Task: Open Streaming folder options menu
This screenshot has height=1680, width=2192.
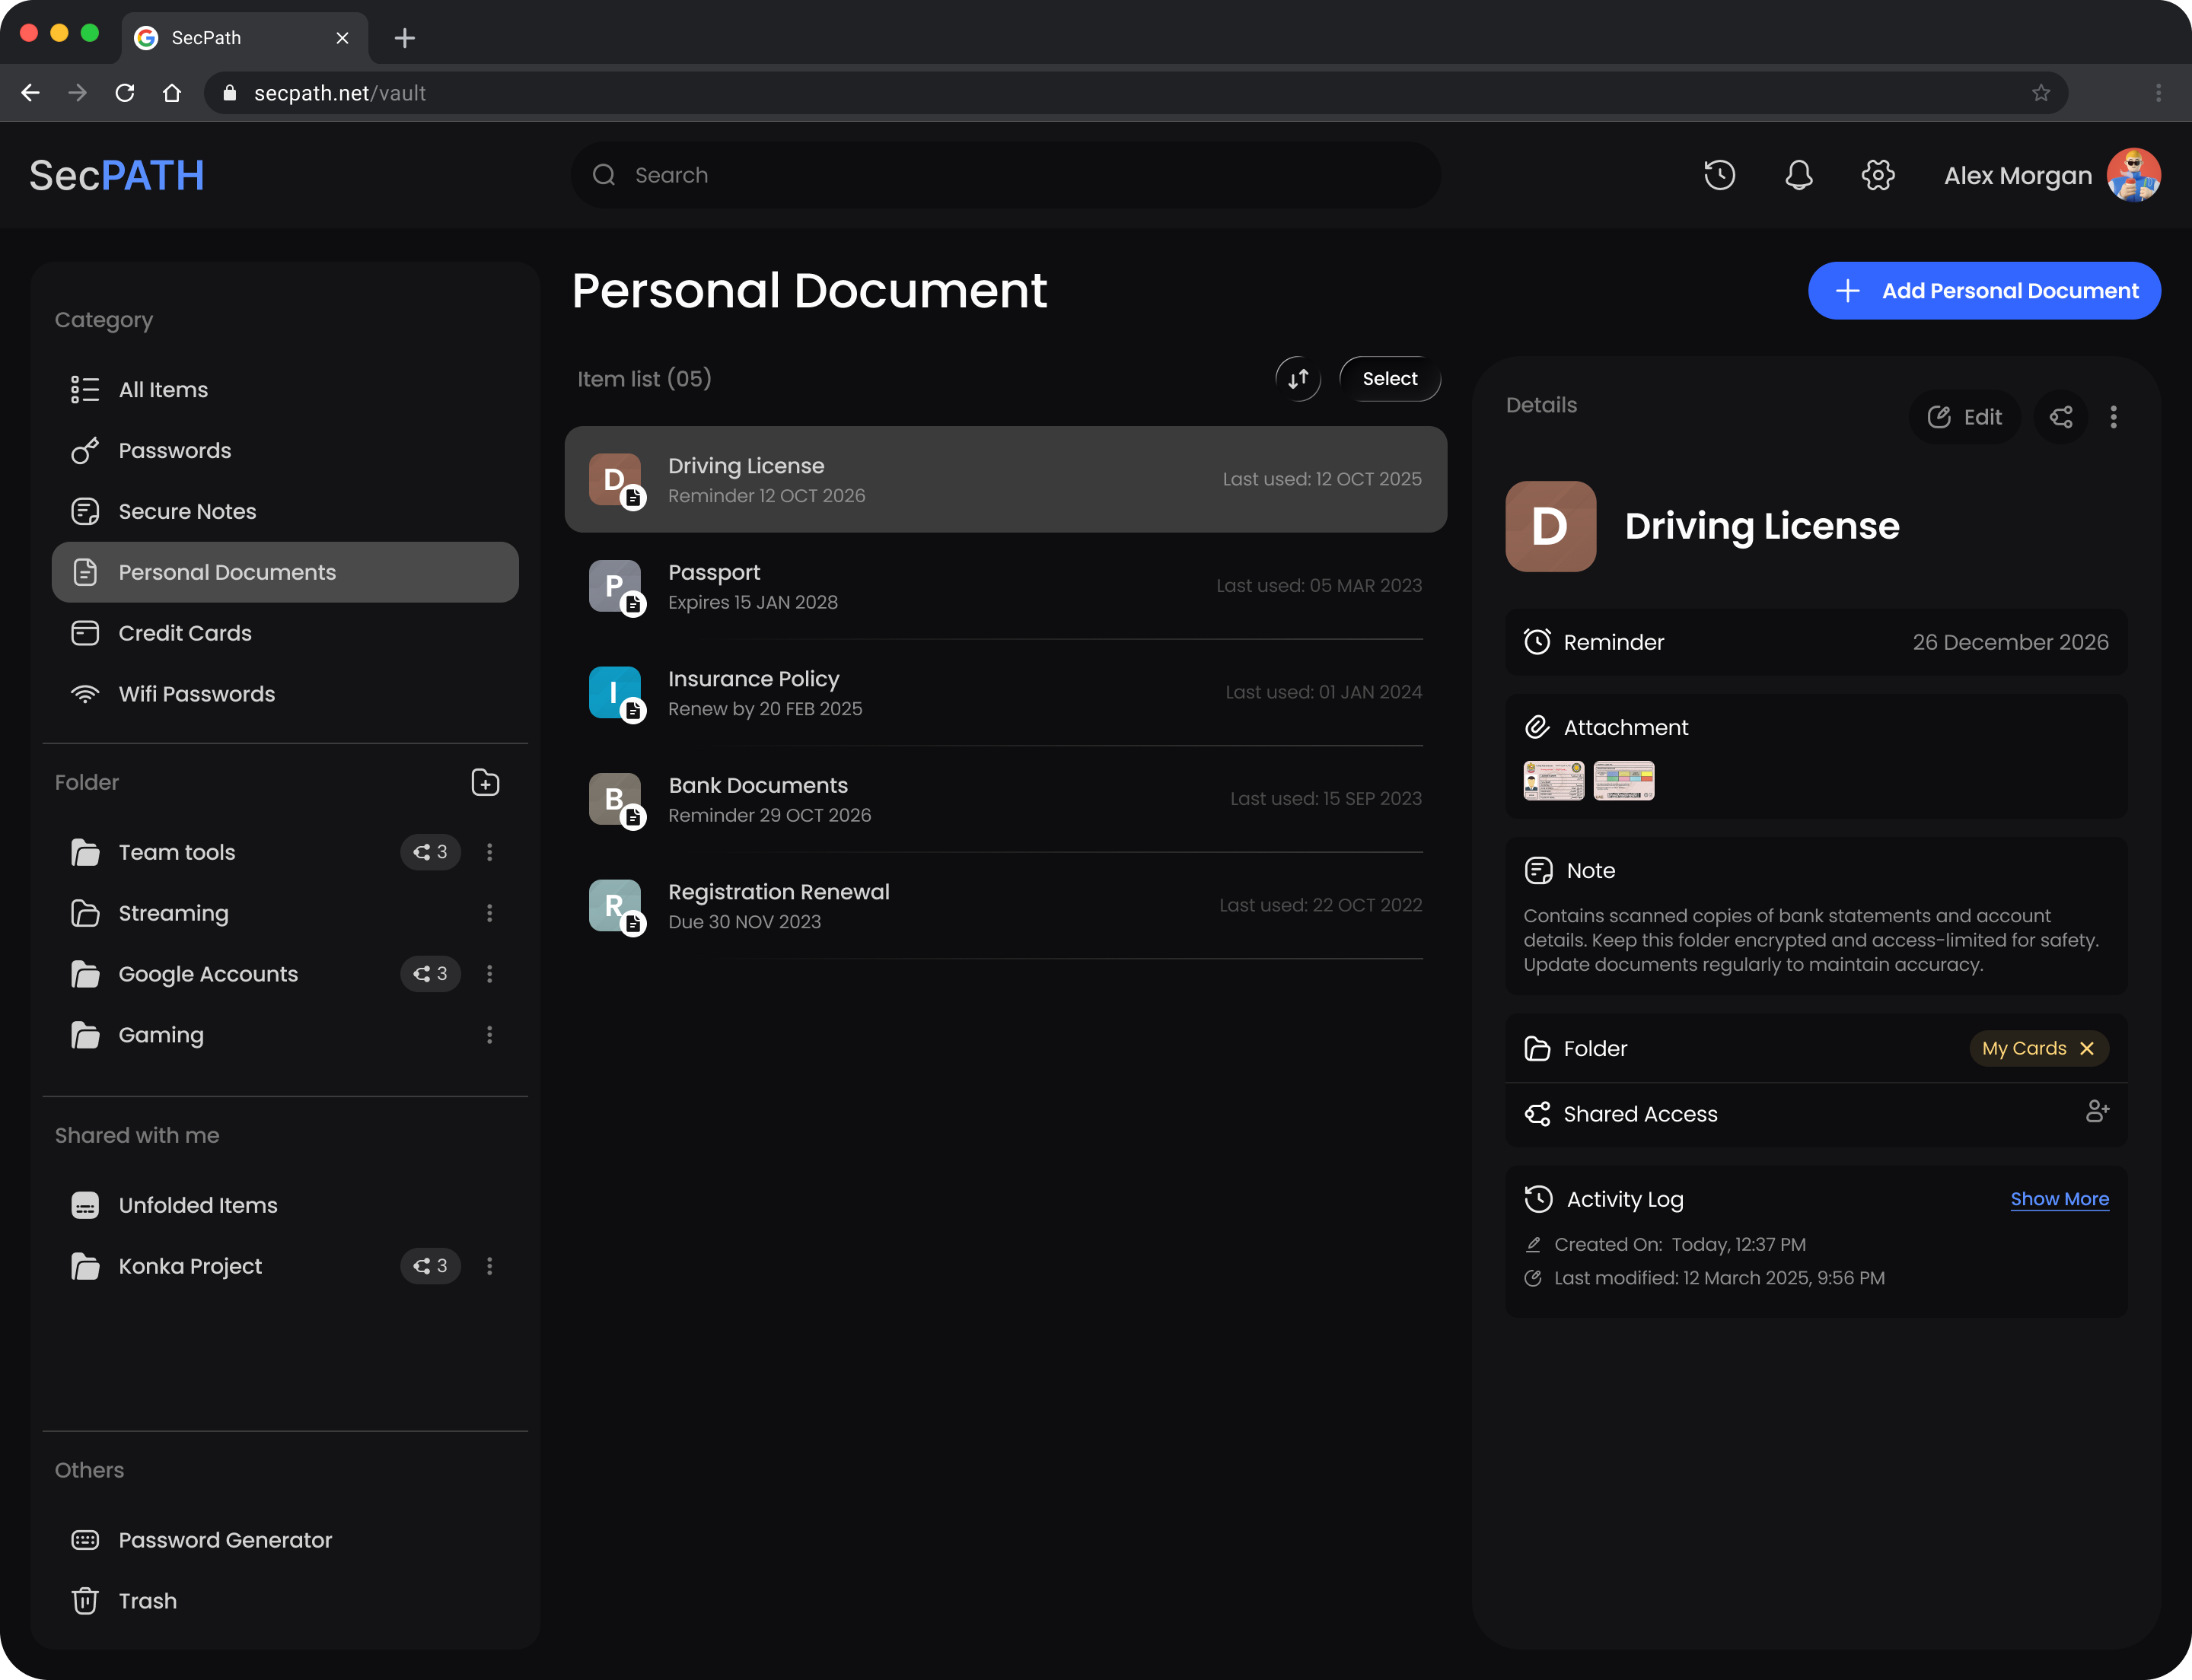Action: (x=489, y=913)
